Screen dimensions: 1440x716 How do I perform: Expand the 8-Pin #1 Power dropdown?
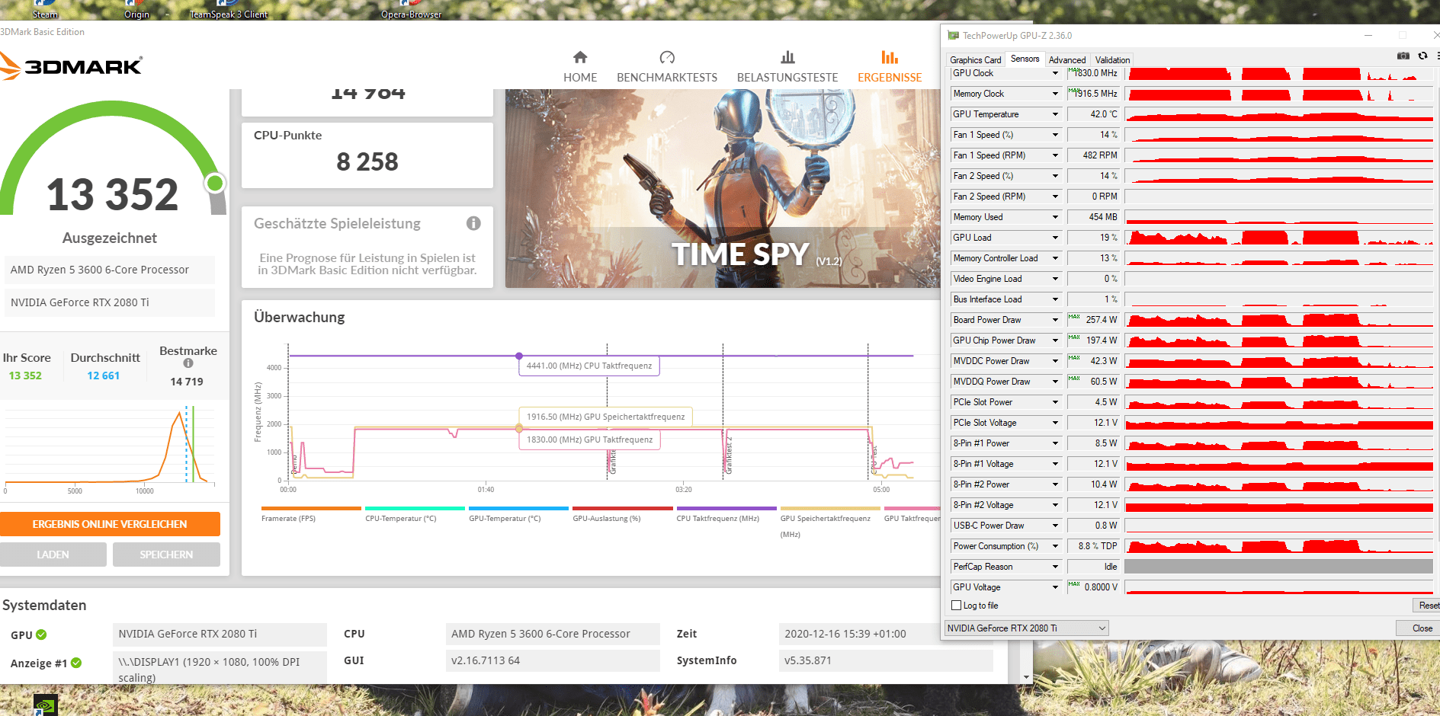[1055, 443]
